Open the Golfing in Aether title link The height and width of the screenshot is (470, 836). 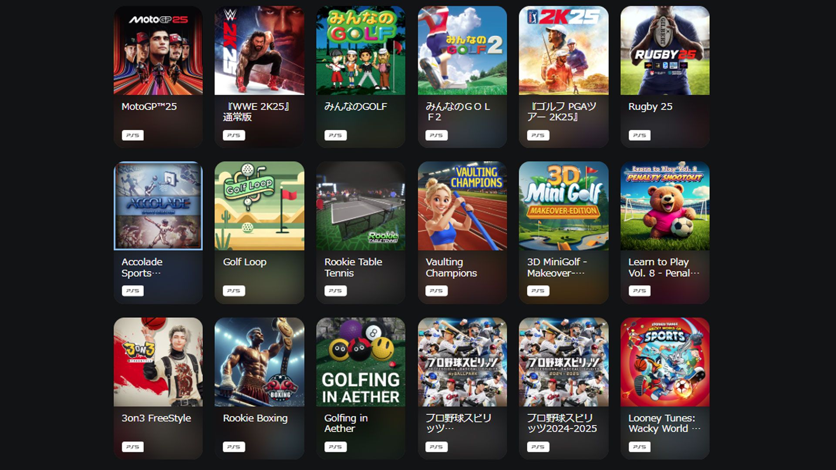pos(346,423)
